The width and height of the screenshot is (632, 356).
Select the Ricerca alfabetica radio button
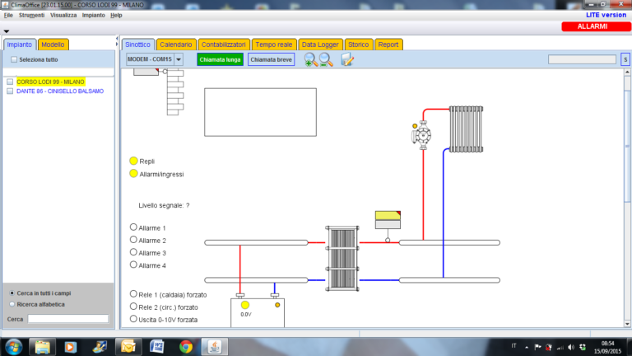pos(11,304)
